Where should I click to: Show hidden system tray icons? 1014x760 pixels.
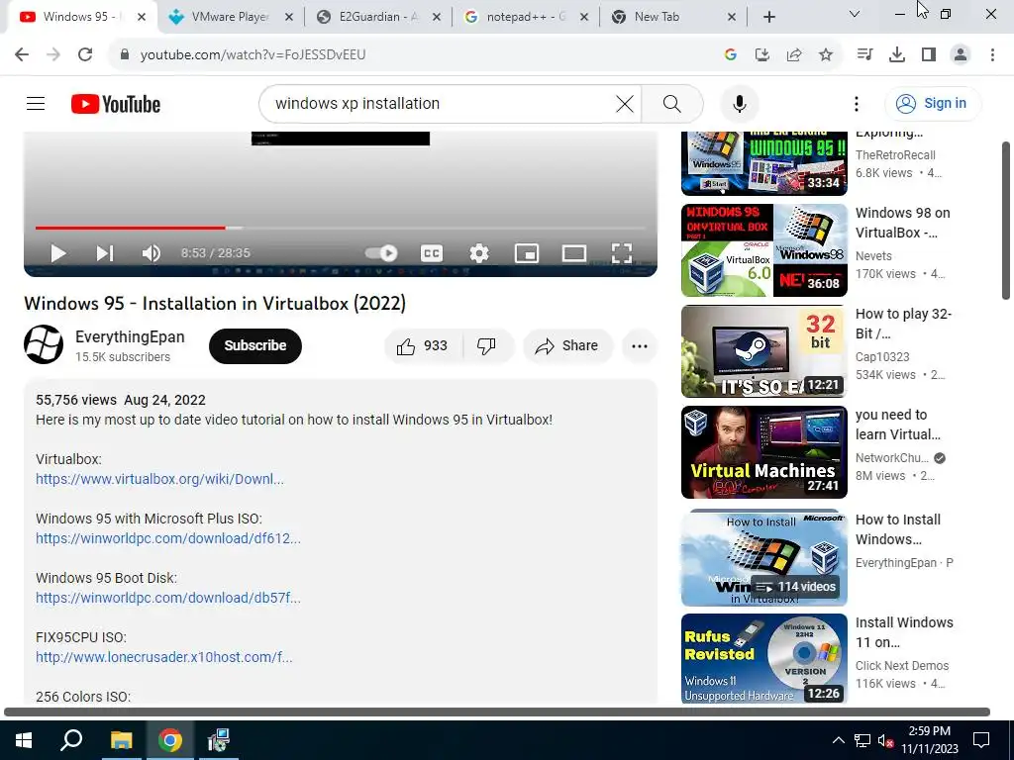click(838, 740)
